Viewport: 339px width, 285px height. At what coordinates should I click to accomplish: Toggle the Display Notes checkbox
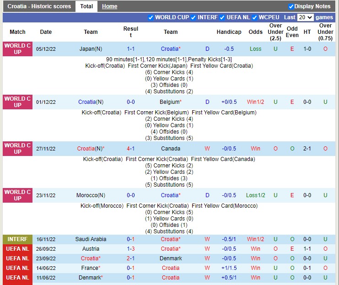click(x=291, y=6)
